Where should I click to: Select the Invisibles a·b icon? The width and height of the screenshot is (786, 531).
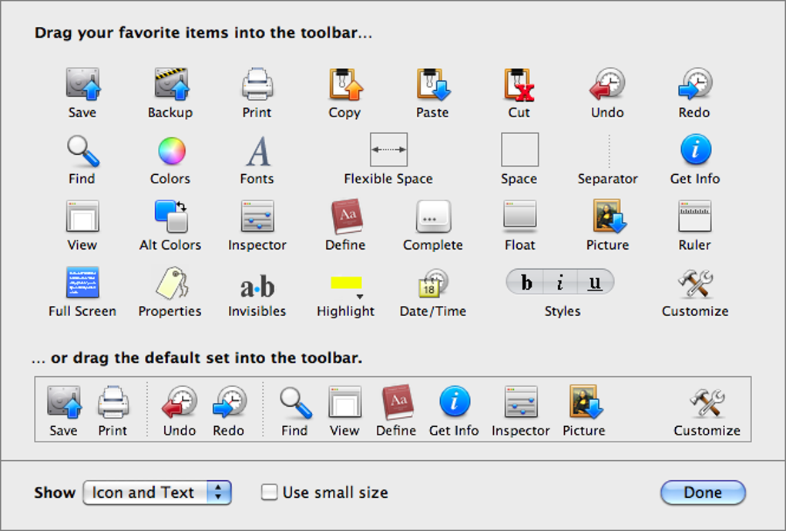tap(257, 287)
